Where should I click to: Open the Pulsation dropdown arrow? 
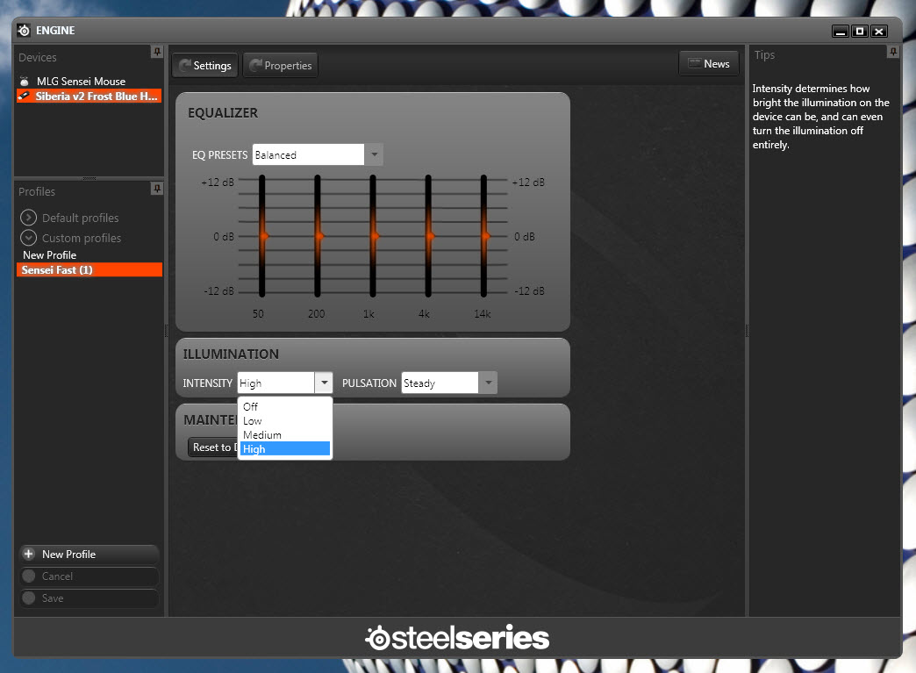point(488,383)
